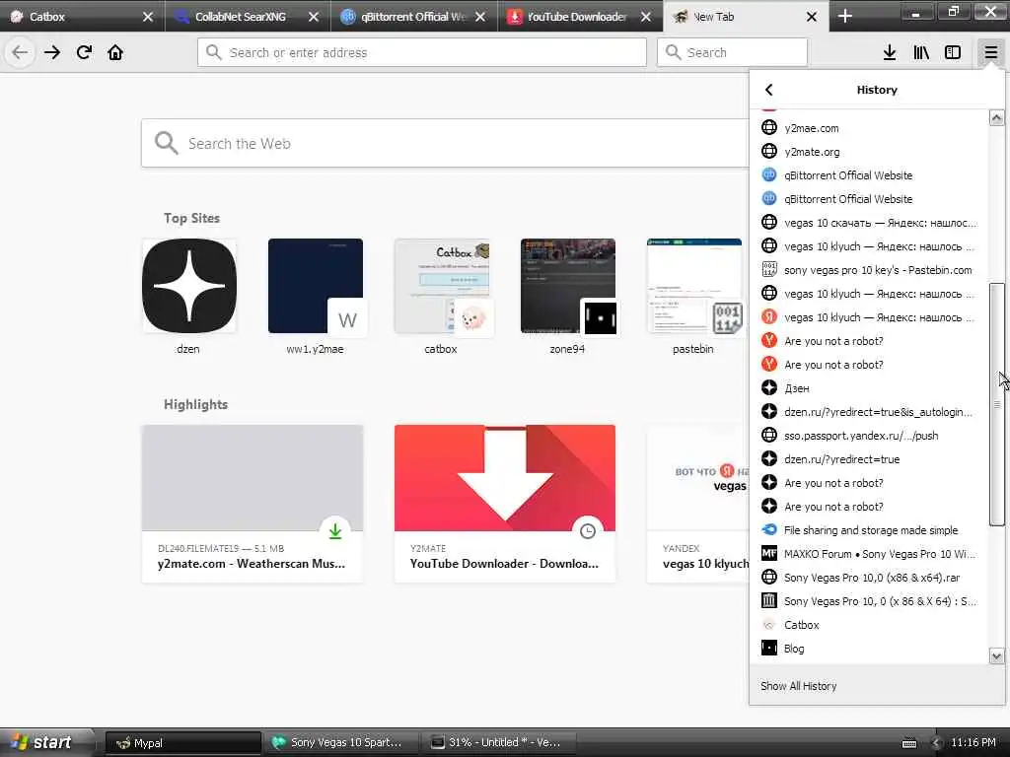
Task: Switch to Sony Vegas 10 Spart taskbar item
Action: [x=340, y=743]
